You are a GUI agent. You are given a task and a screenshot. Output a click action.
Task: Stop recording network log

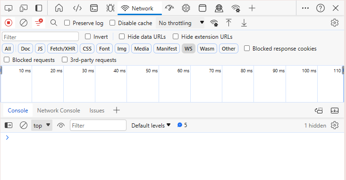tap(8, 23)
